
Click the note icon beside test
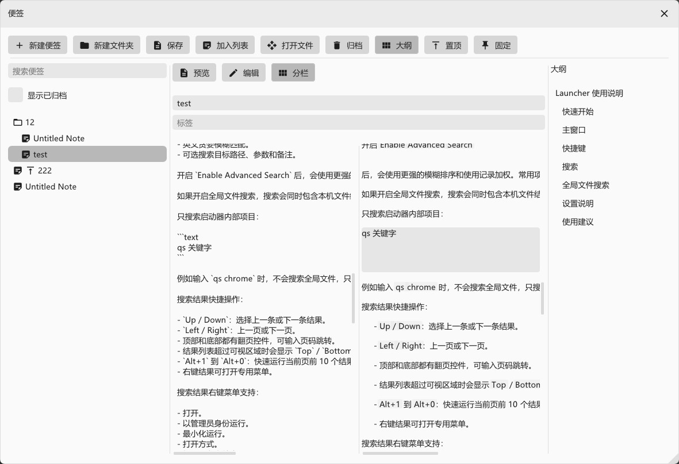point(26,154)
